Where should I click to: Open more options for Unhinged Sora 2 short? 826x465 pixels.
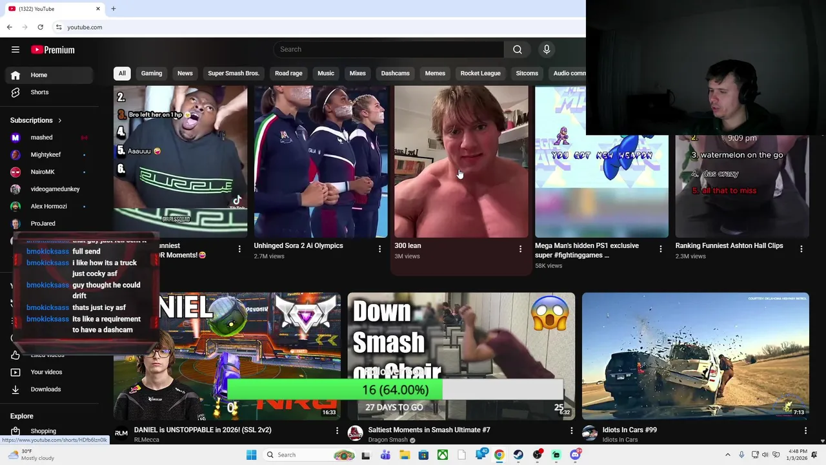pyautogui.click(x=380, y=249)
